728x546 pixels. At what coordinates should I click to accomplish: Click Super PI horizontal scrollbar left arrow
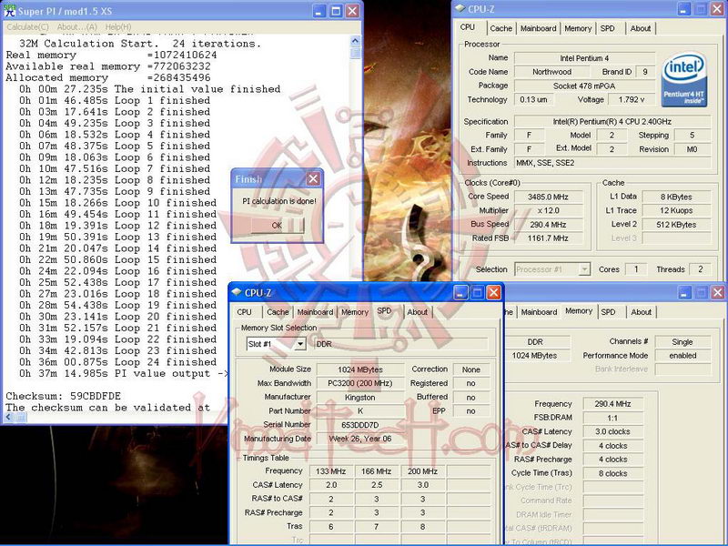click(x=8, y=418)
